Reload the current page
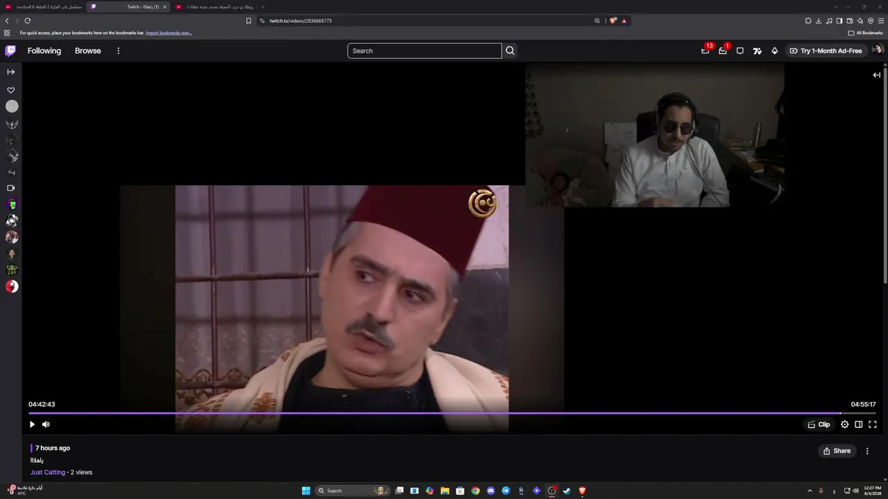 pyautogui.click(x=28, y=21)
